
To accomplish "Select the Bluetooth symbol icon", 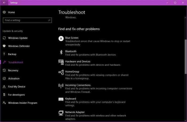I will pos(61,52).
